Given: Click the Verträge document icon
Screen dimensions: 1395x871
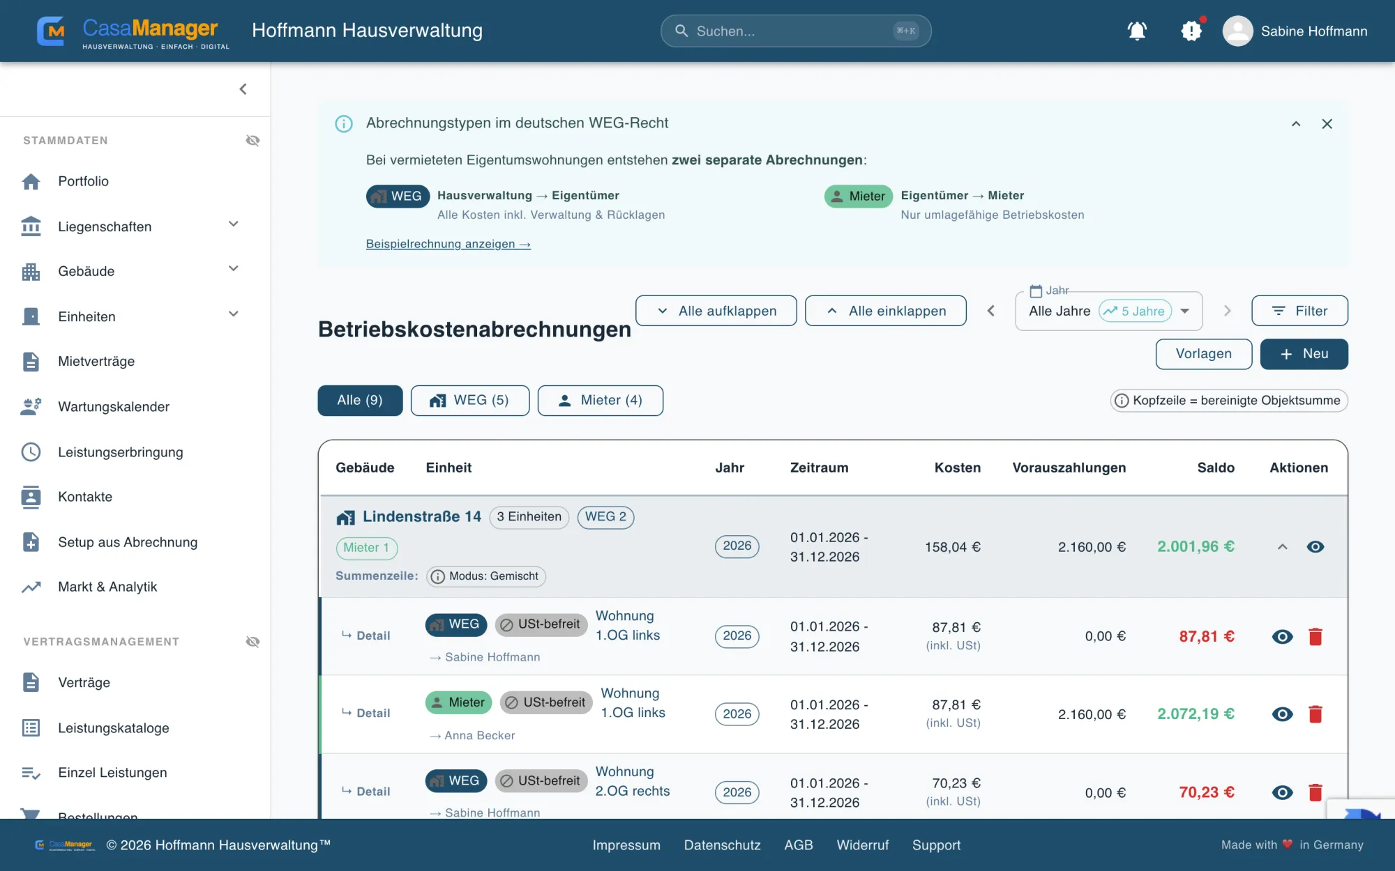Looking at the screenshot, I should tap(31, 682).
